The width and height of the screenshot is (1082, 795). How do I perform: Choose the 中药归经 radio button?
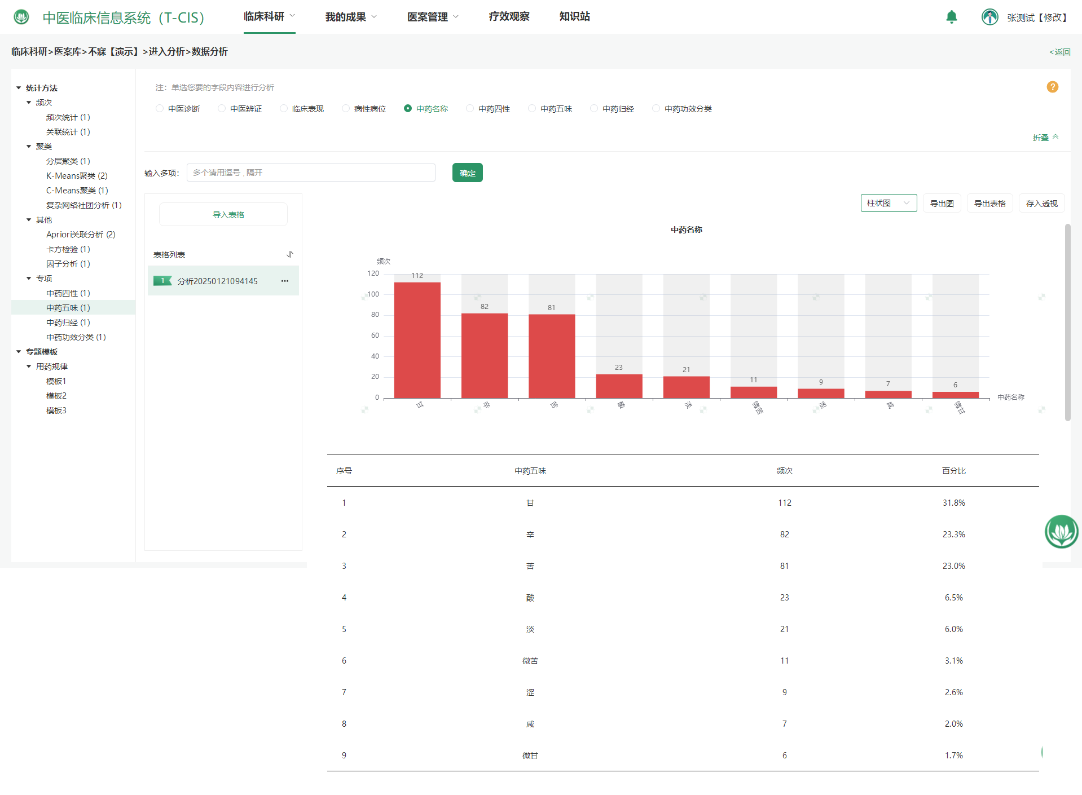click(594, 109)
